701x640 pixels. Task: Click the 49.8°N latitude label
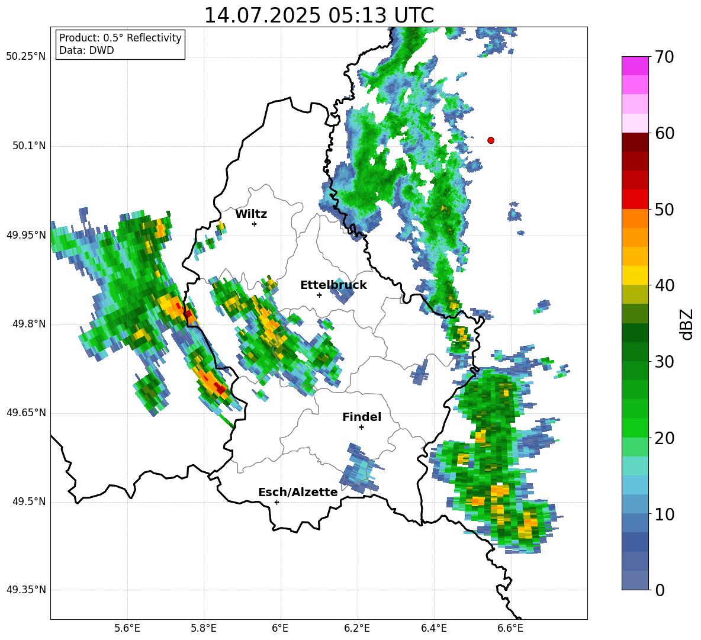pos(28,324)
